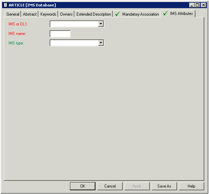The image size is (209, 194).
Task: Maximize the ARTICLE dialog window
Action: coord(197,5)
